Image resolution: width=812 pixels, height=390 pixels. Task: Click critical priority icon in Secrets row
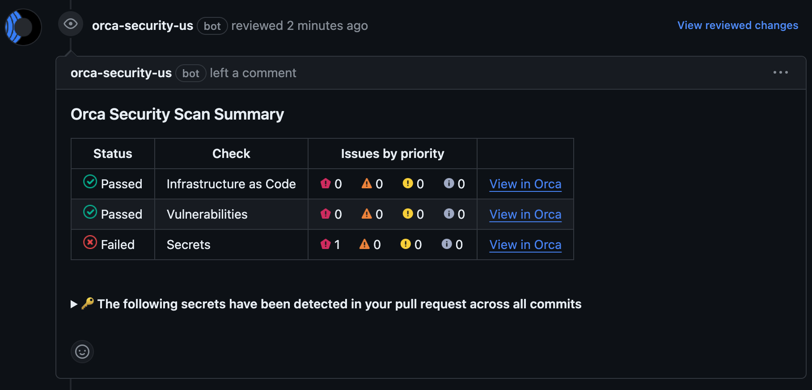click(x=326, y=244)
